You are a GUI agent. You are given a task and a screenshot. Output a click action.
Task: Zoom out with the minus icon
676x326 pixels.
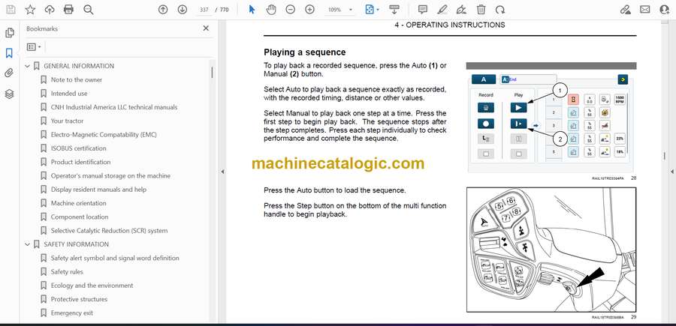pos(291,10)
